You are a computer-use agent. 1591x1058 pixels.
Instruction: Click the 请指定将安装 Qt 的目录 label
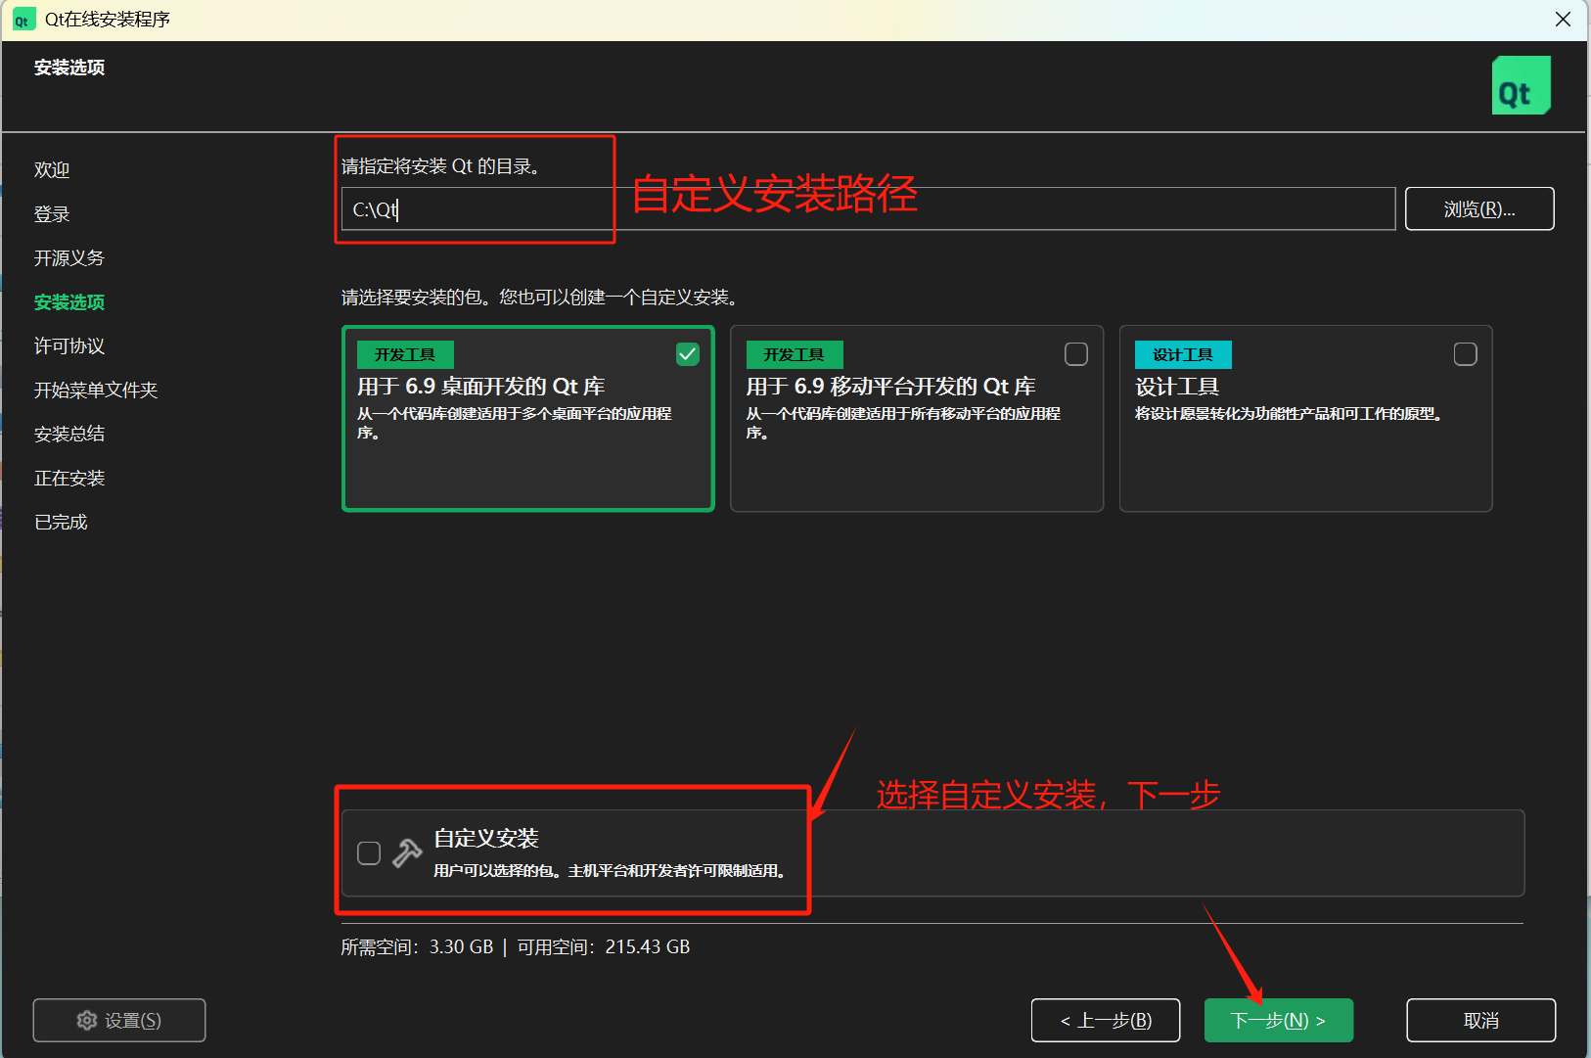click(x=440, y=166)
